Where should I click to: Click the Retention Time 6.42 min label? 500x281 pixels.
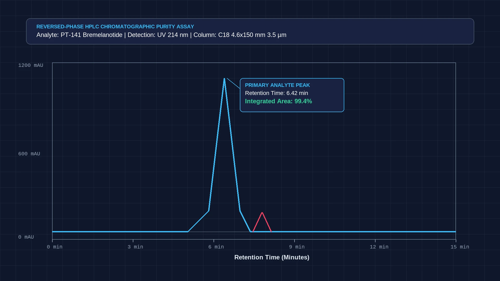[x=276, y=93]
